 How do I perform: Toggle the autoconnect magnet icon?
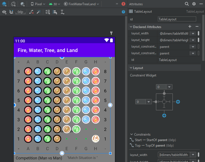point(11,12)
